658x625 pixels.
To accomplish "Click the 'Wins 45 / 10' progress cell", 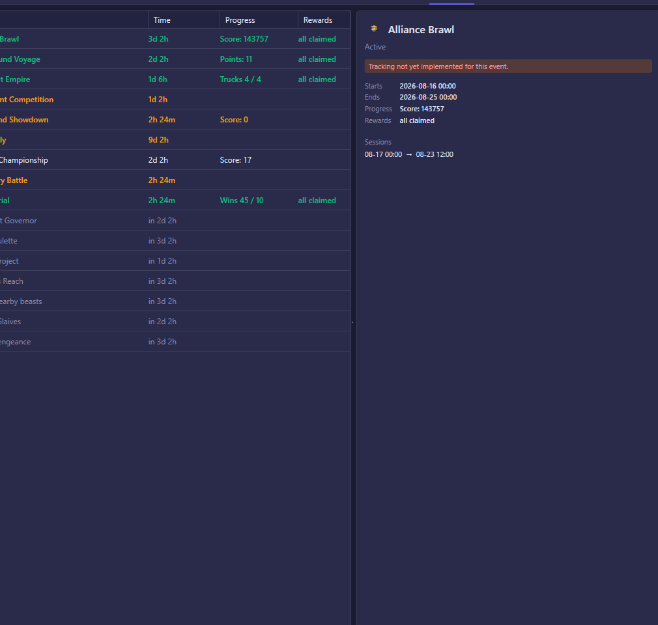I will click(242, 200).
